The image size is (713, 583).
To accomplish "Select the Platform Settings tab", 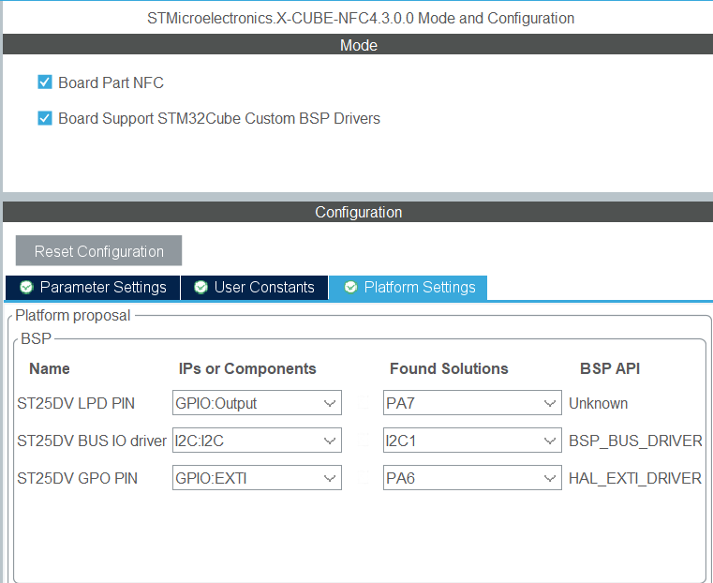I will 409,288.
